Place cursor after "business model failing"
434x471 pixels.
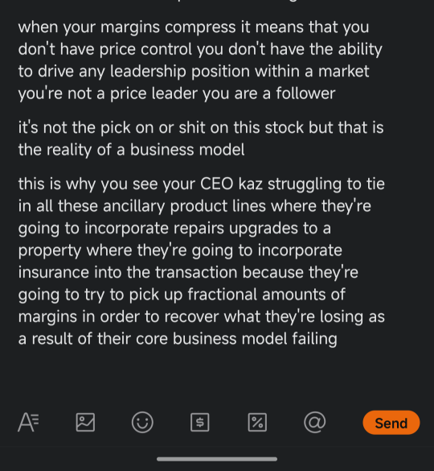338,339
